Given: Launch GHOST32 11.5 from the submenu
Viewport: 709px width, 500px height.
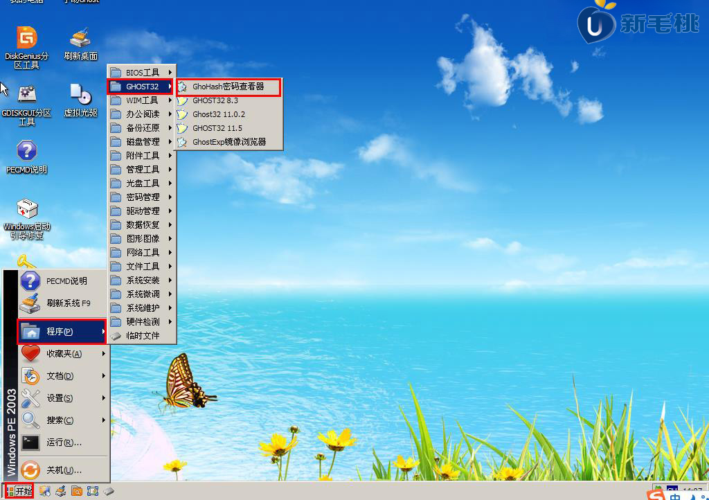Looking at the screenshot, I should pos(228,128).
